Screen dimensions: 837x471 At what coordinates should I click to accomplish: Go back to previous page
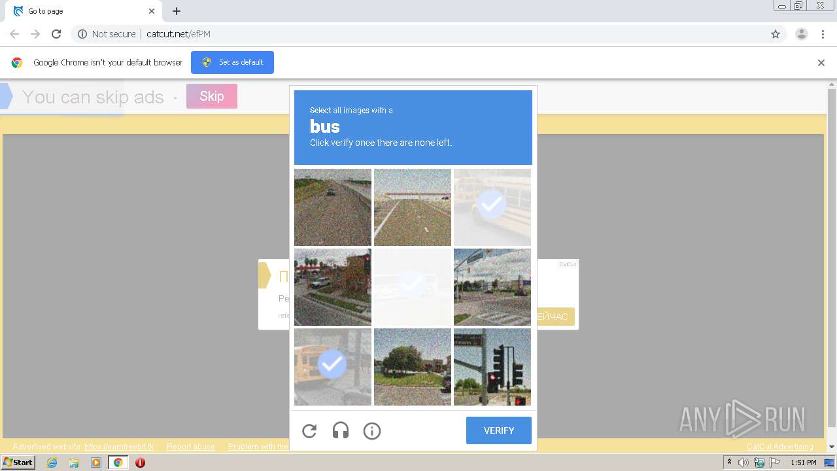pos(14,34)
